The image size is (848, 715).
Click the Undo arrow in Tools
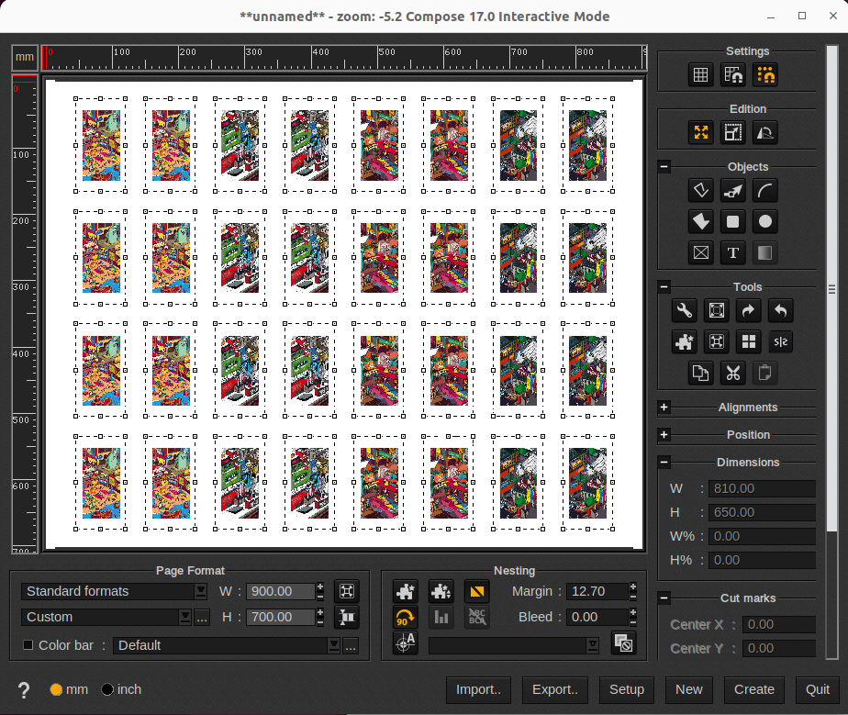780,310
